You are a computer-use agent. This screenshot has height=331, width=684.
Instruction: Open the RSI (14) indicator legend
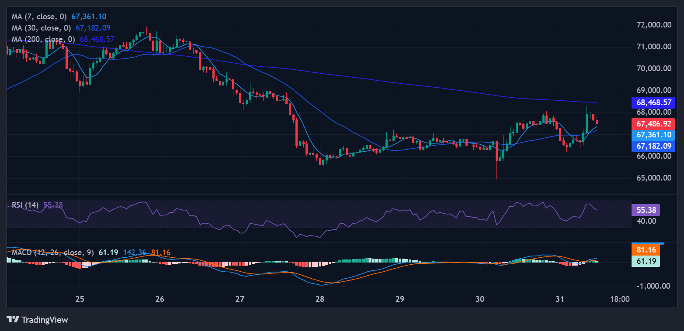(x=25, y=205)
